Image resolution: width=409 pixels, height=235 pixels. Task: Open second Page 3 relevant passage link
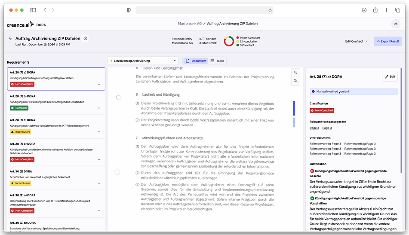[x=327, y=128]
